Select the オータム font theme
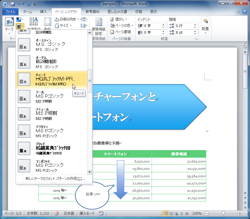Viewport: 250px width, 219px height. click(x=52, y=62)
